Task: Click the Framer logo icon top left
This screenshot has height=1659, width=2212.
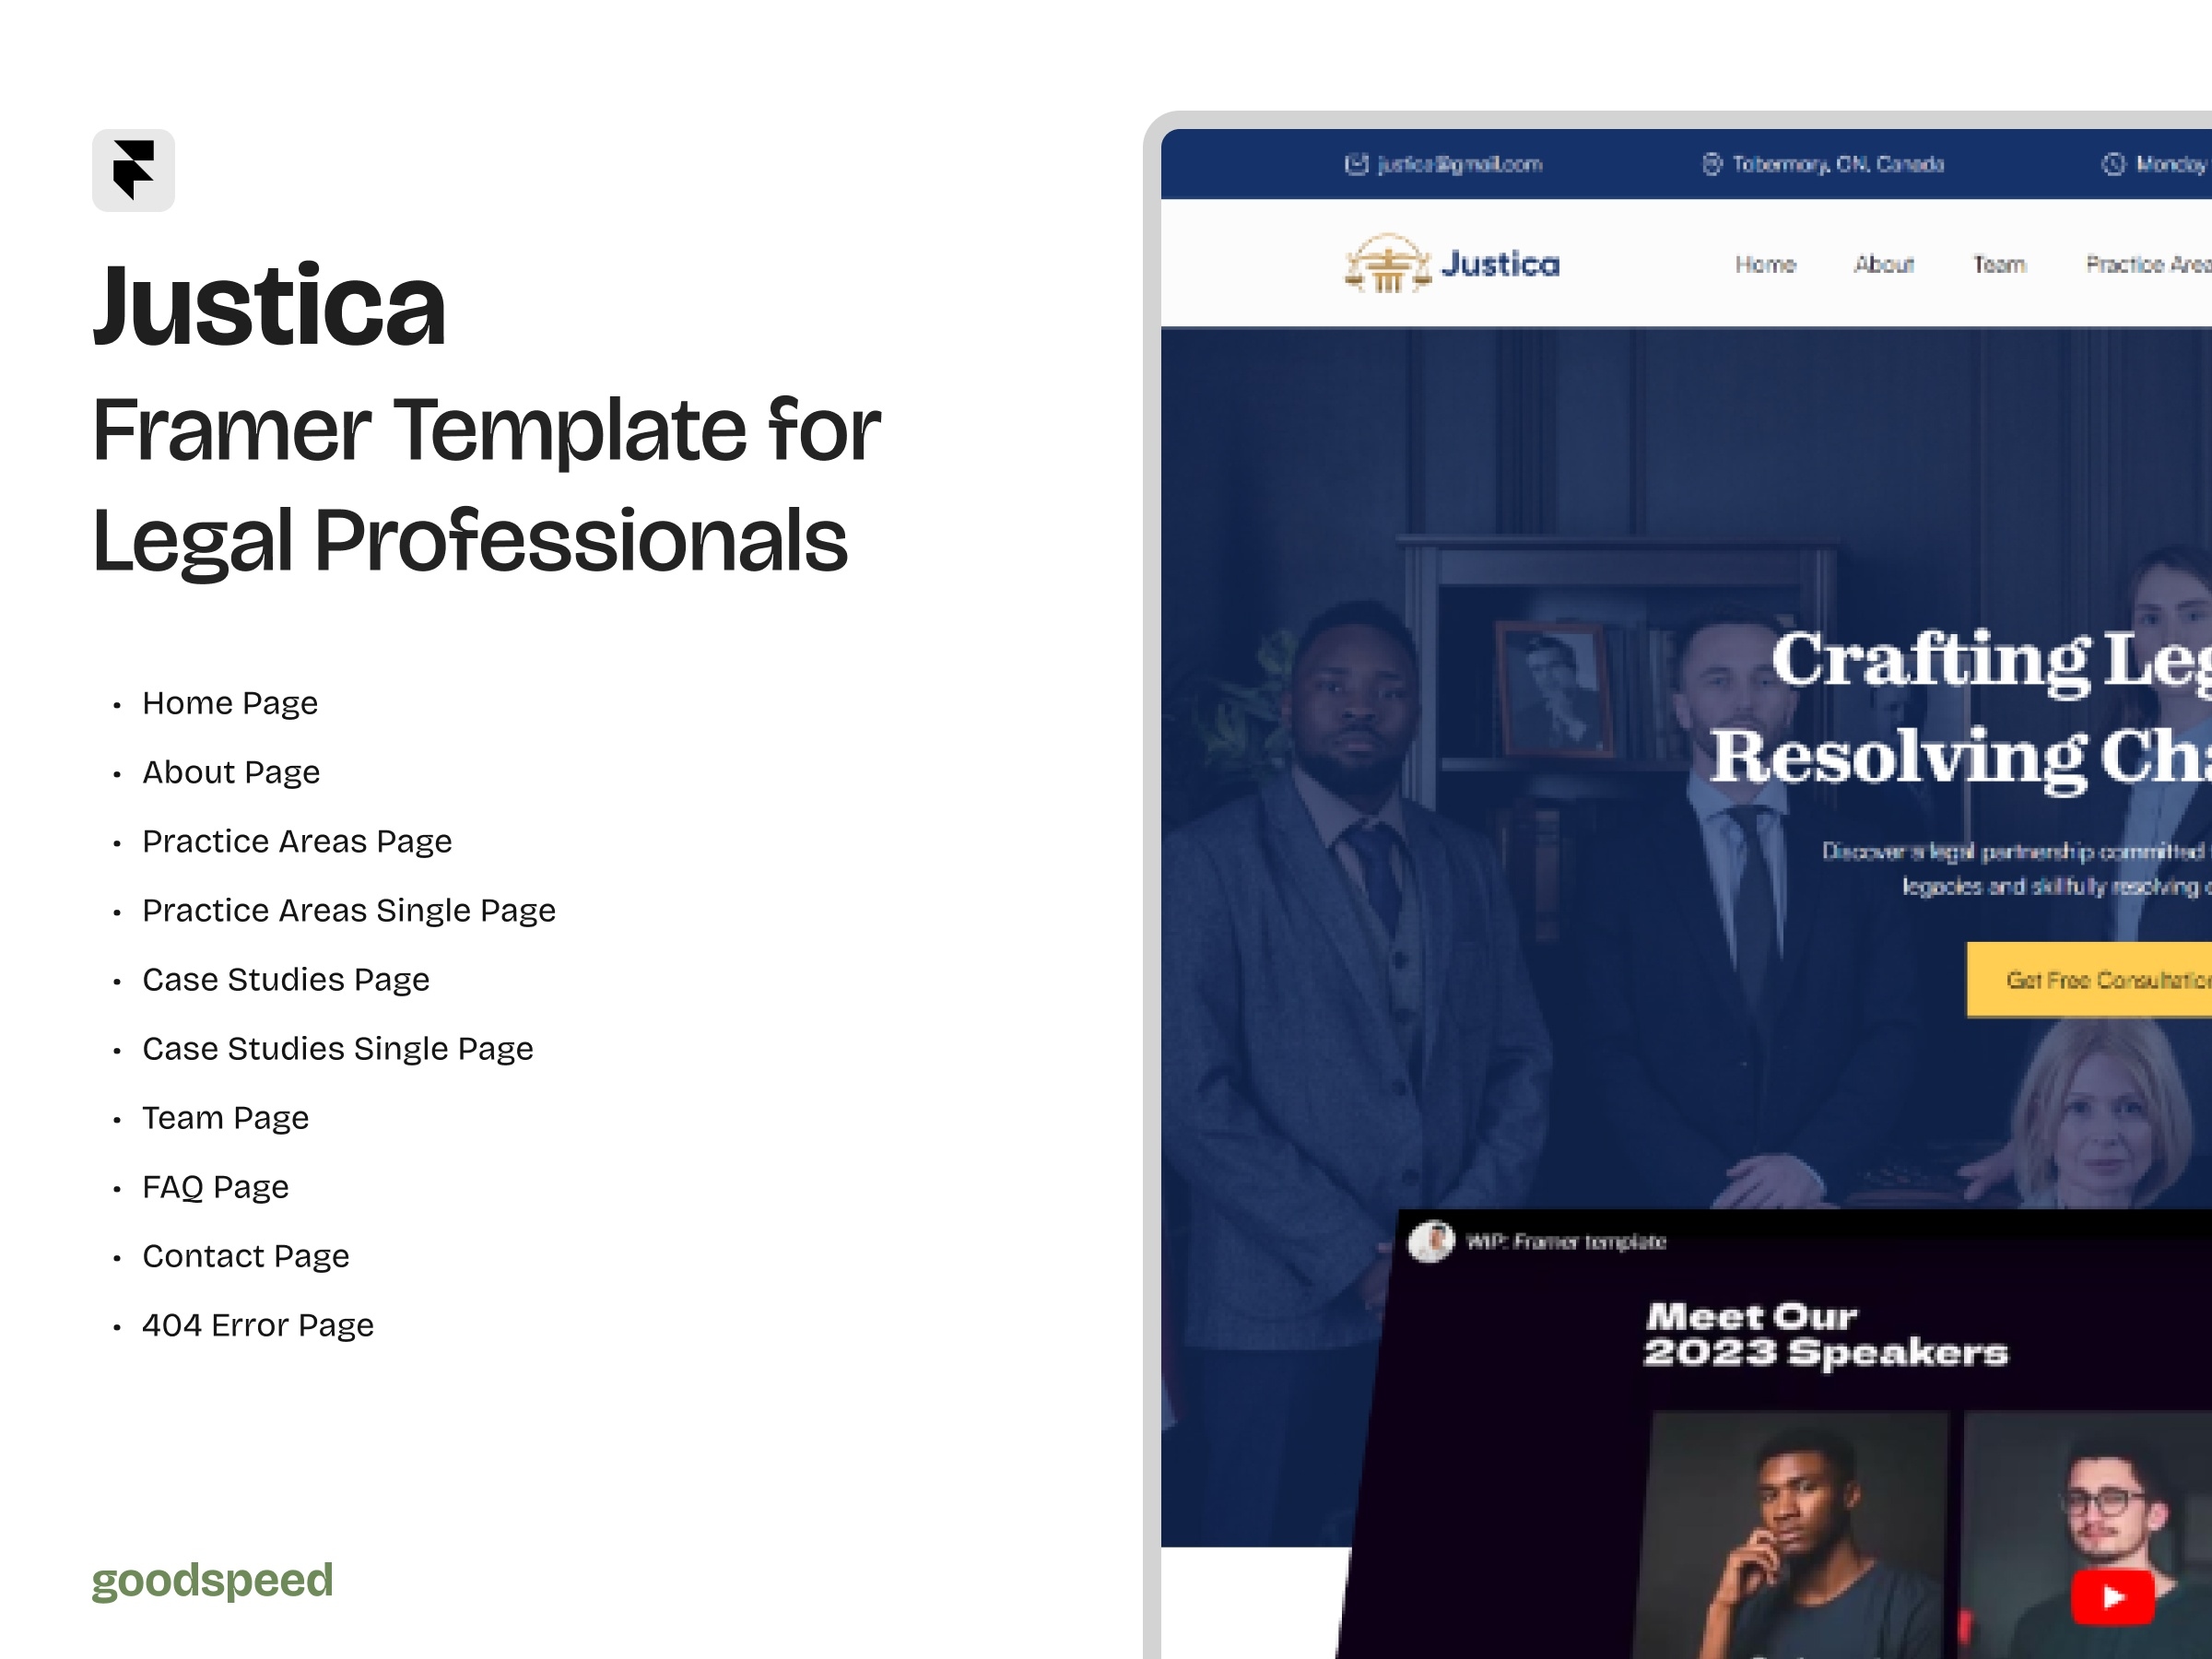Action: pyautogui.click(x=135, y=169)
